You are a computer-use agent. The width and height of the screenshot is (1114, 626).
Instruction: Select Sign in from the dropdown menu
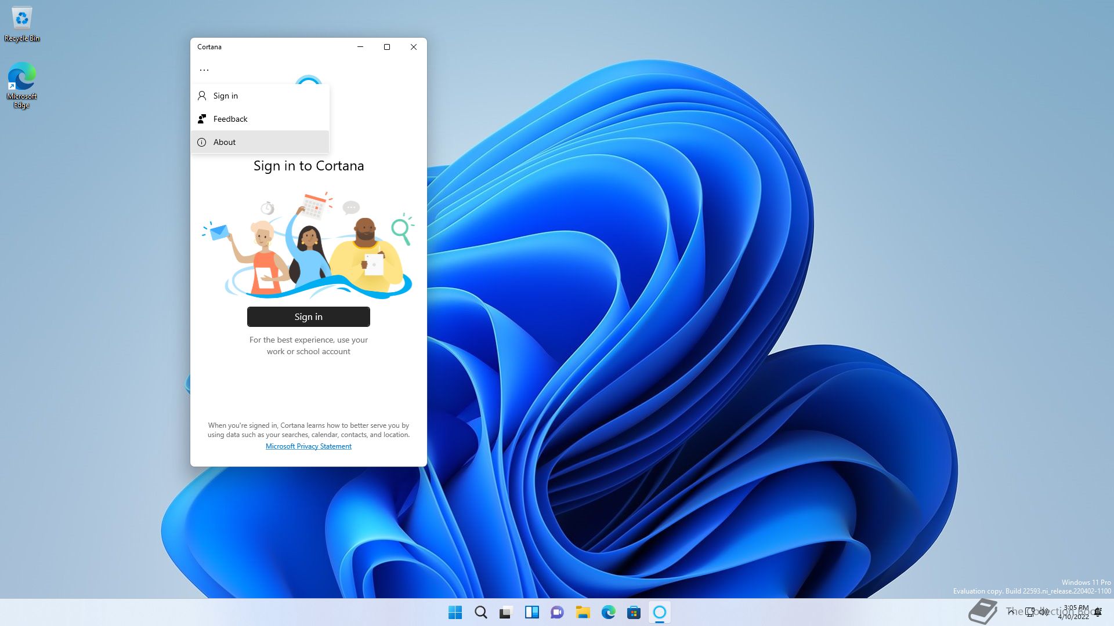[226, 96]
